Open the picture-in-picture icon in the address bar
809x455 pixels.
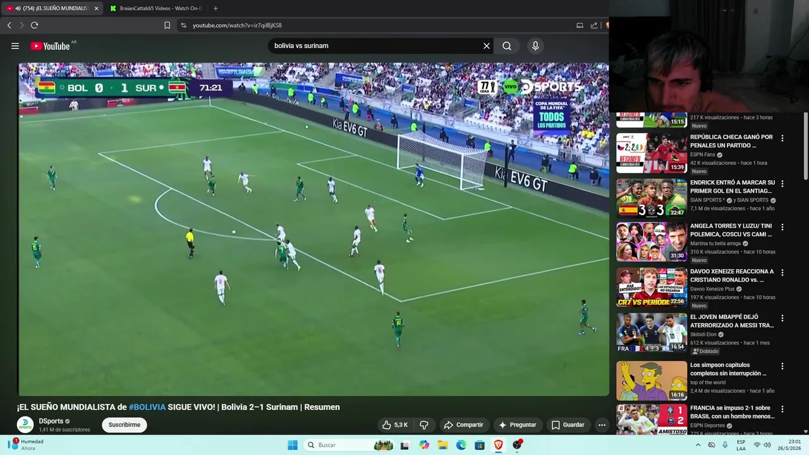point(580,25)
